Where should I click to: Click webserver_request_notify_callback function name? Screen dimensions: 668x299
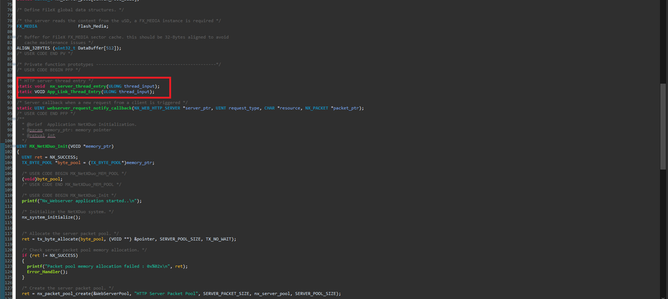(x=90, y=108)
